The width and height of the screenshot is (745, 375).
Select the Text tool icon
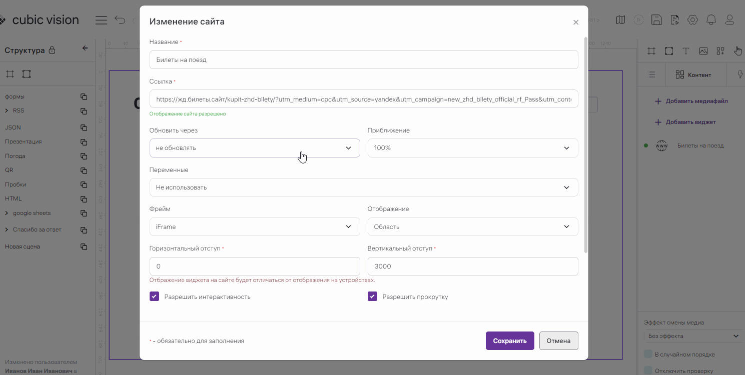click(686, 51)
